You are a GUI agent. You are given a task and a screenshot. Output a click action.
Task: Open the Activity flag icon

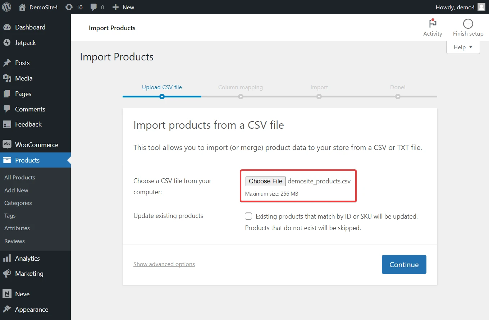tap(433, 24)
